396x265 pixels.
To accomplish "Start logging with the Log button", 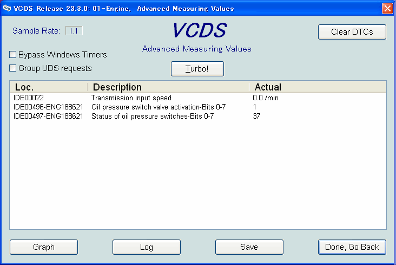I will [146, 247].
